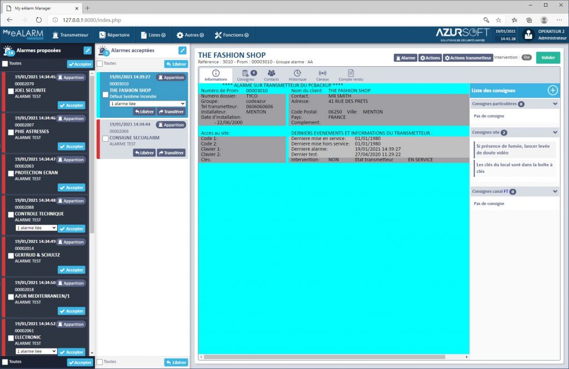Open linked alarm dropdown under CONTROLE TECHNIQUE
The width and height of the screenshot is (569, 369).
(x=36, y=228)
